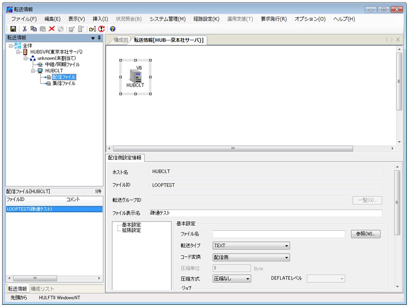Select 中継/同報ファイル in the tree
Screen dimensions: 409x307
pos(62,65)
